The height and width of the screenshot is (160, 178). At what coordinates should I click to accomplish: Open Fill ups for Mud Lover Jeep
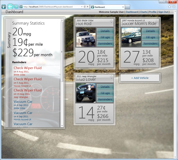coord(105,93)
